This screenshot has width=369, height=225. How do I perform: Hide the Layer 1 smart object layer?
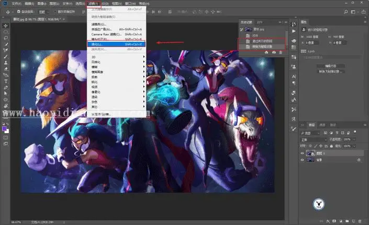pos(302,153)
